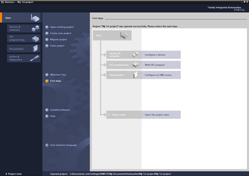This screenshot has width=249, height=176.
Task: Click the arrow beside Project view in First steps
Action: point(109,115)
